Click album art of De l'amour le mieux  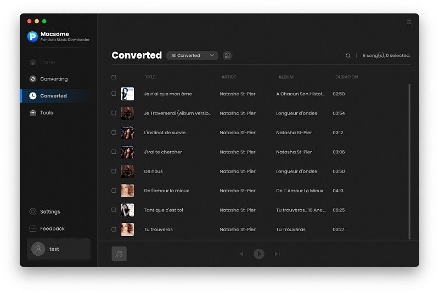[x=127, y=191]
